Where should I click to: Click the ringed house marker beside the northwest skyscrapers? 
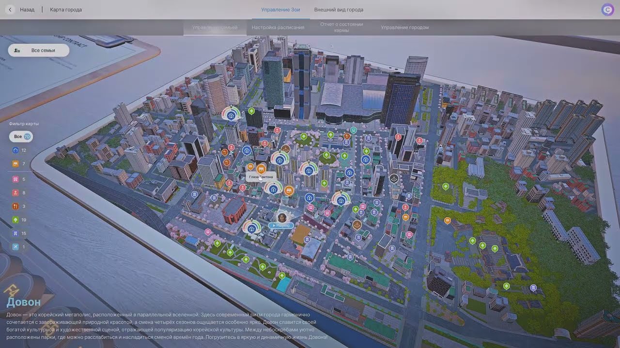tap(231, 115)
